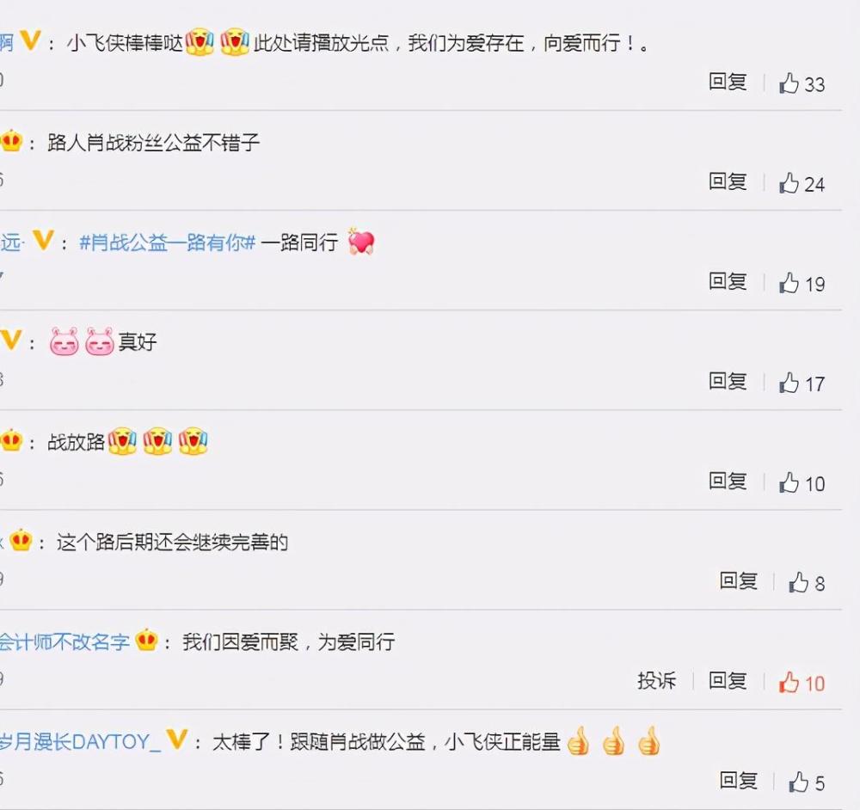This screenshot has height=810, width=860.
Task: Reply to the 路人肖战粉丝公益不错子 comment
Action: 728,181
